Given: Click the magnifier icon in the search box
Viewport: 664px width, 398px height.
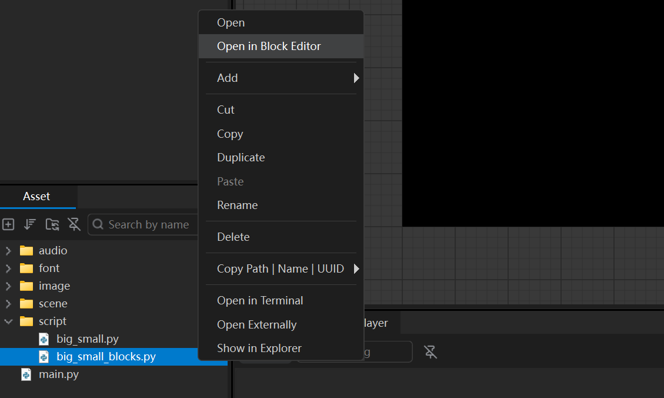Looking at the screenshot, I should tap(98, 224).
